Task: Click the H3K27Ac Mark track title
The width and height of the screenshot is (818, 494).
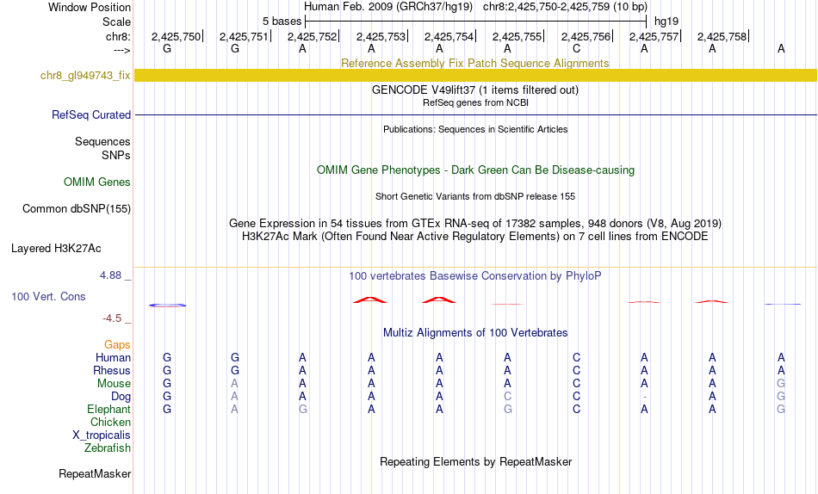Action: 475,237
